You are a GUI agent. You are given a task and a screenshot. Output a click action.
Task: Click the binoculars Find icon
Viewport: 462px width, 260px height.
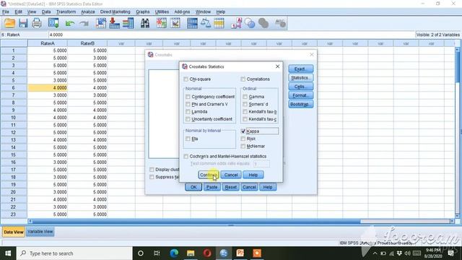click(144, 23)
